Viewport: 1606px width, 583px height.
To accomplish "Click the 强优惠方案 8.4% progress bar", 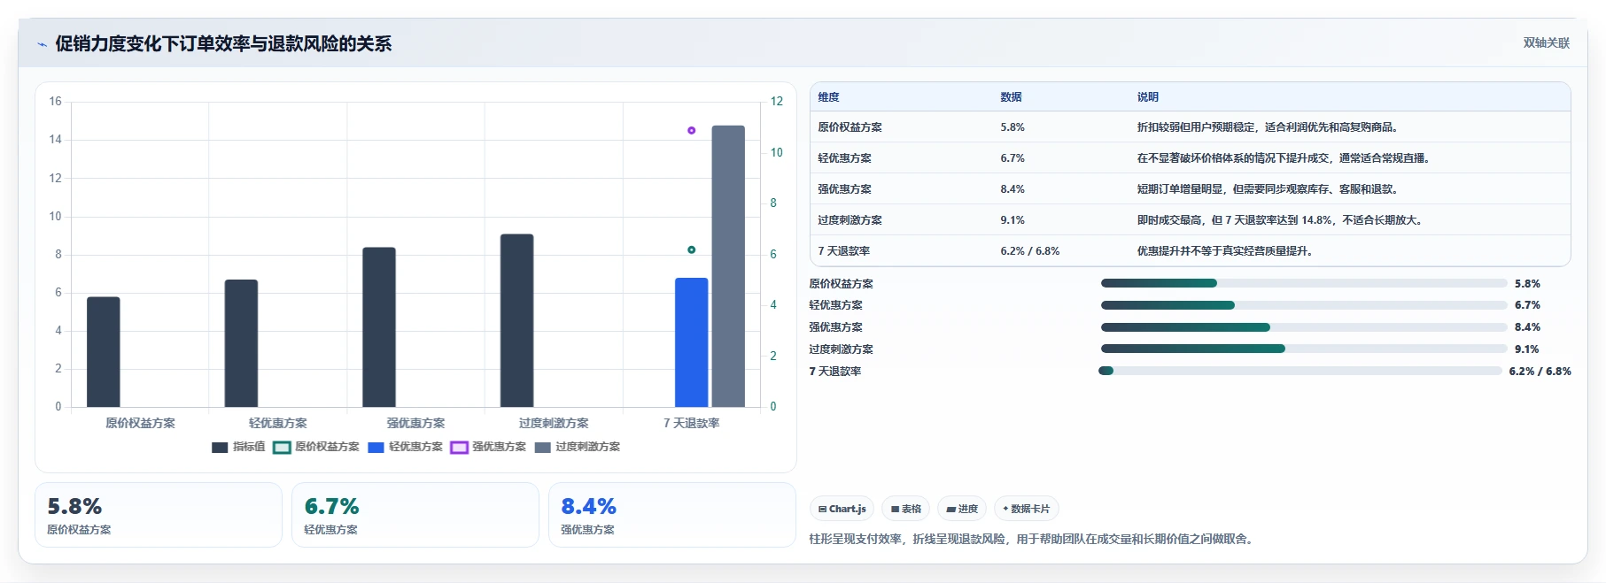I will point(1303,327).
